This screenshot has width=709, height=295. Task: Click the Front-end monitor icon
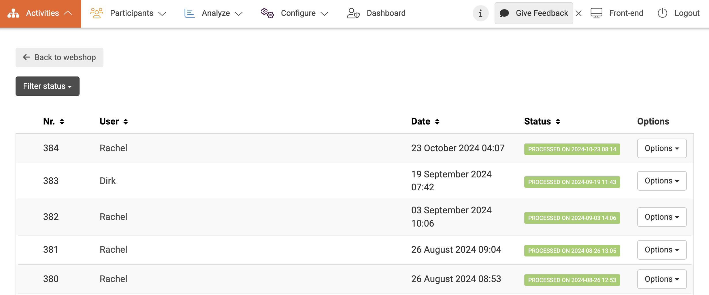click(x=596, y=13)
